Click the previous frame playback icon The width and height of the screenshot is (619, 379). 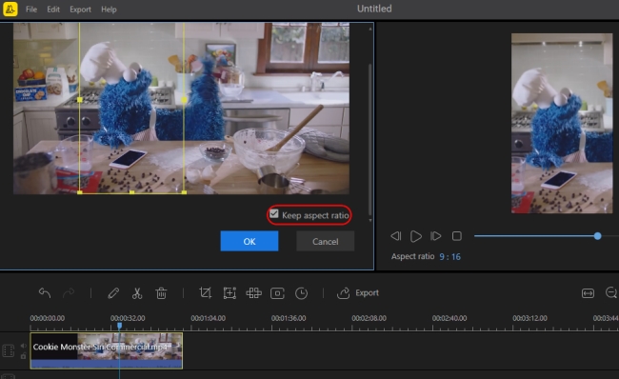[x=395, y=236]
